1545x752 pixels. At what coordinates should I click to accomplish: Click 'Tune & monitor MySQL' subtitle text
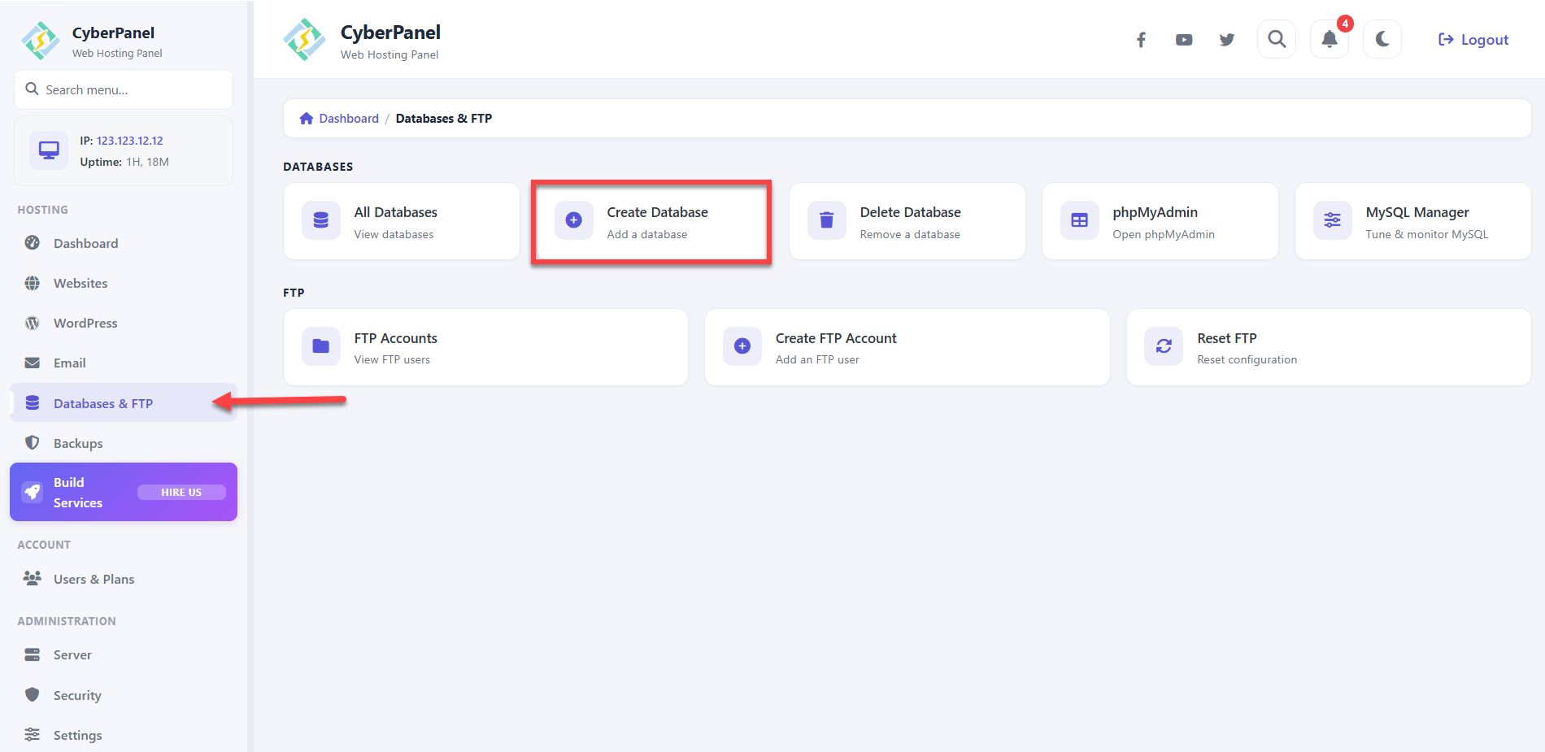click(x=1426, y=234)
